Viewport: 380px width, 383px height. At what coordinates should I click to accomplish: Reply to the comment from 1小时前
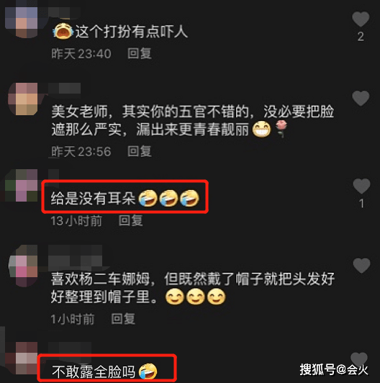[x=123, y=319]
